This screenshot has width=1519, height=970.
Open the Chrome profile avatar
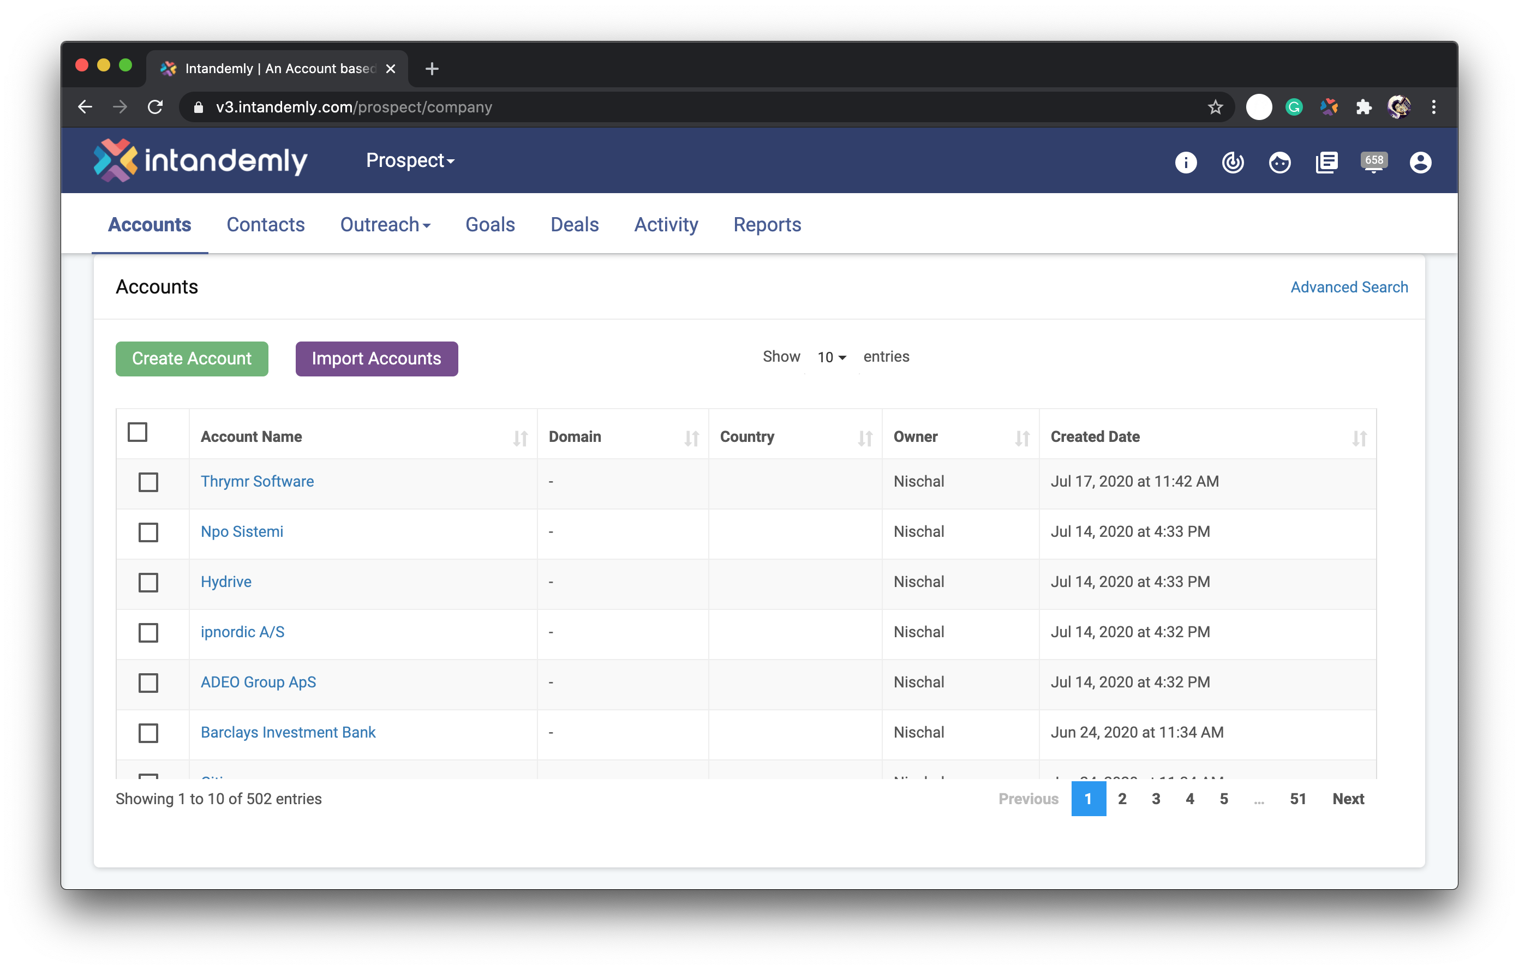pyautogui.click(x=1398, y=107)
